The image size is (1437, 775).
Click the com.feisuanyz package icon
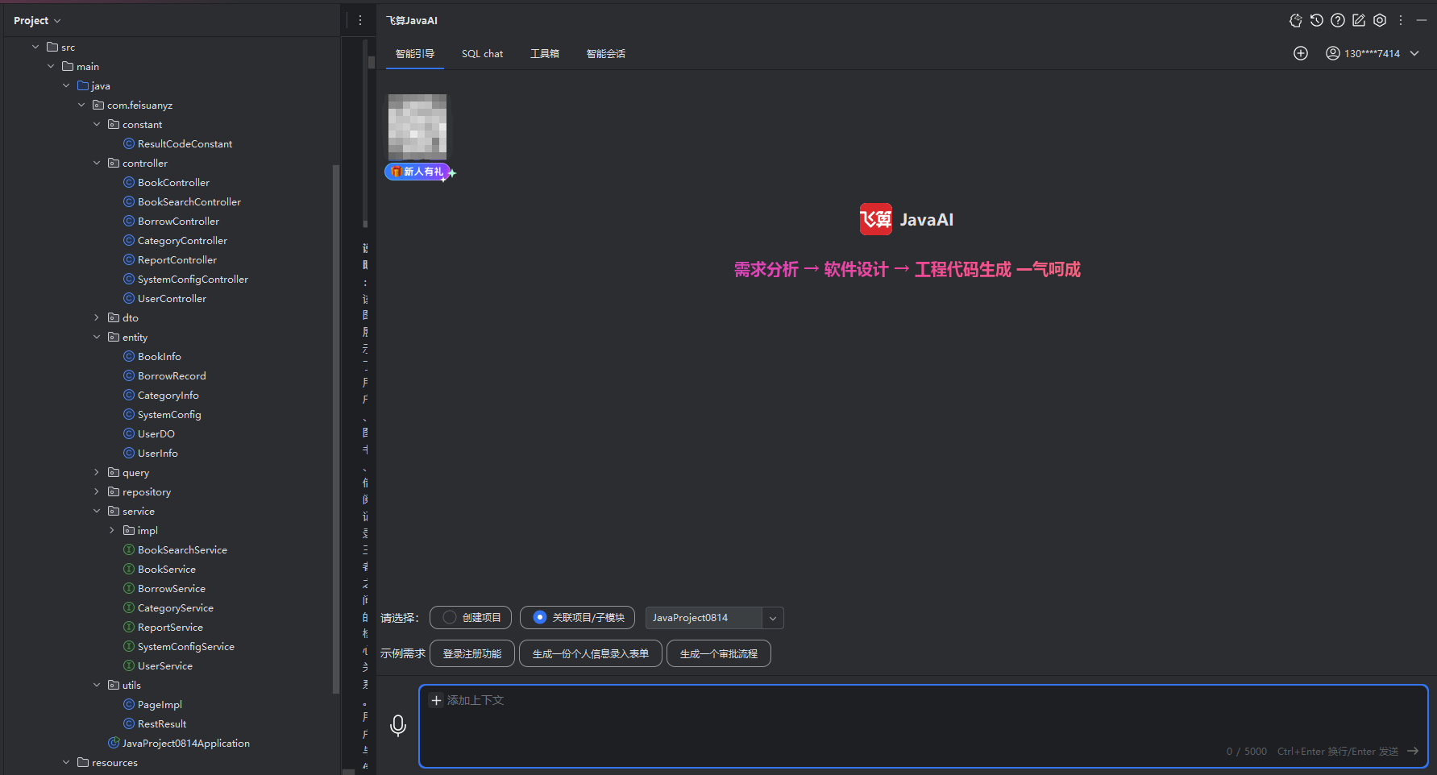(x=98, y=105)
